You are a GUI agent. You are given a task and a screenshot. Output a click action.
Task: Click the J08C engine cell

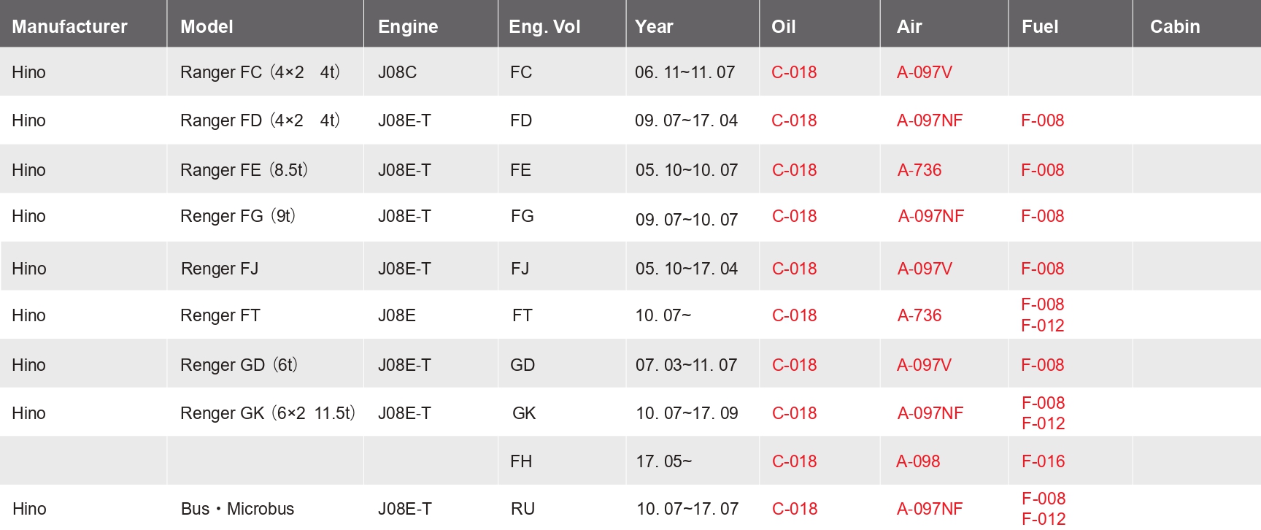(397, 72)
